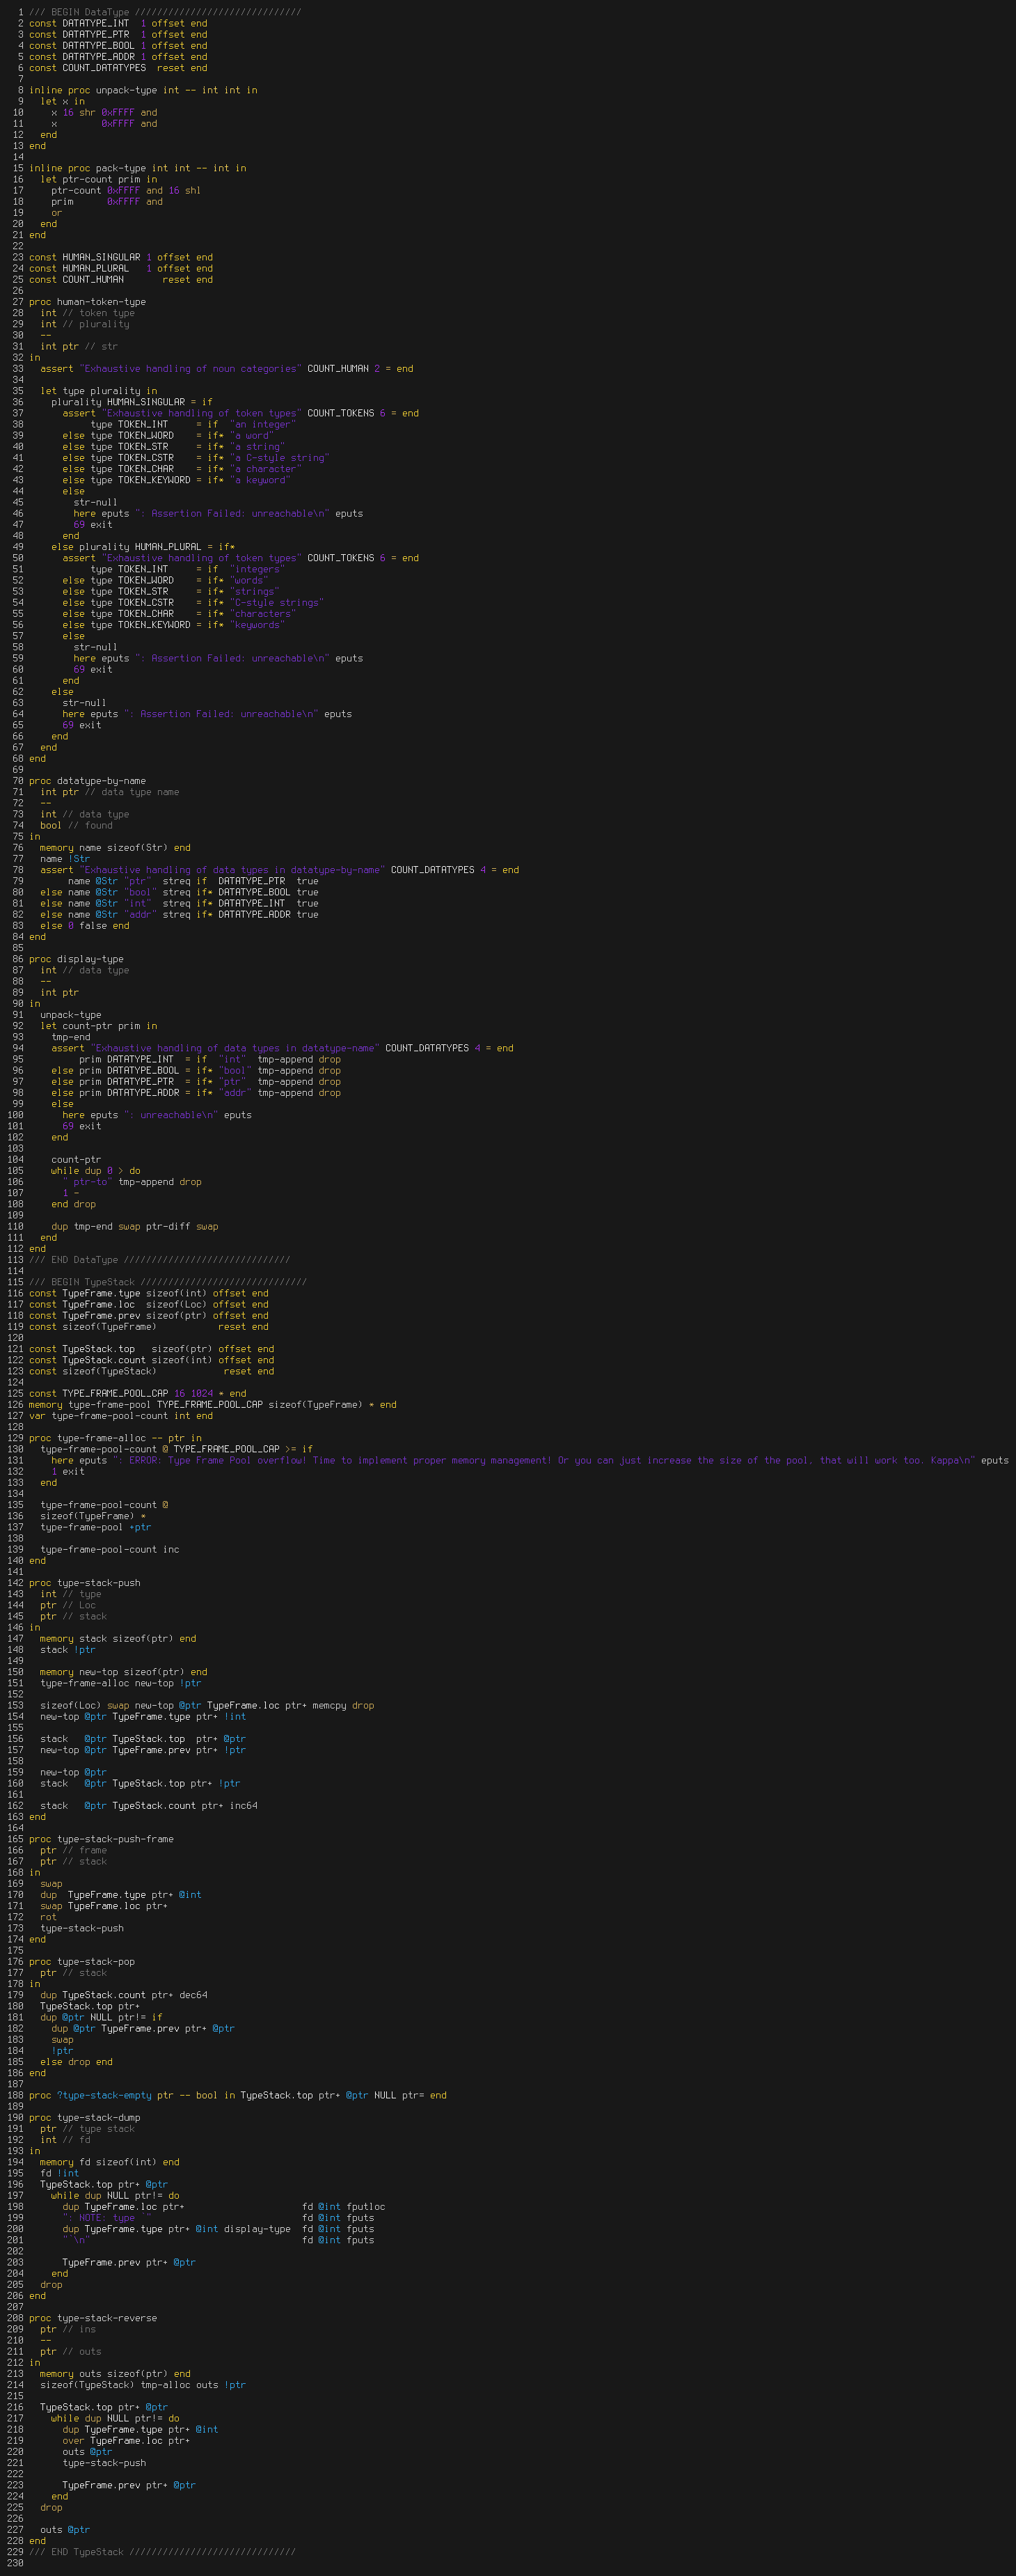The image size is (1016, 2576).
Task: Click the 'const TypeStack.count' declaration
Action: 151,1360
